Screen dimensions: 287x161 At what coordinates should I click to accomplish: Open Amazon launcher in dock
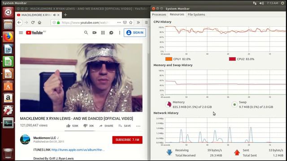coord(8,98)
